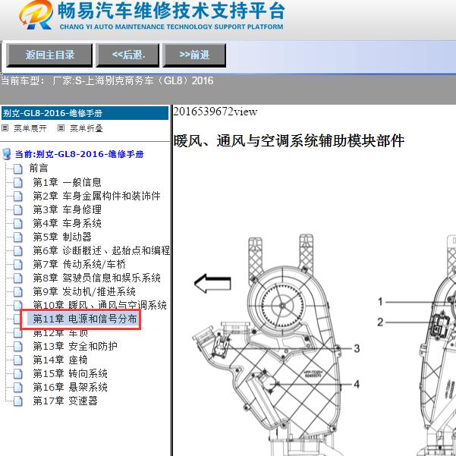
Task: Open 第1章 一般信息
Action: (x=67, y=182)
